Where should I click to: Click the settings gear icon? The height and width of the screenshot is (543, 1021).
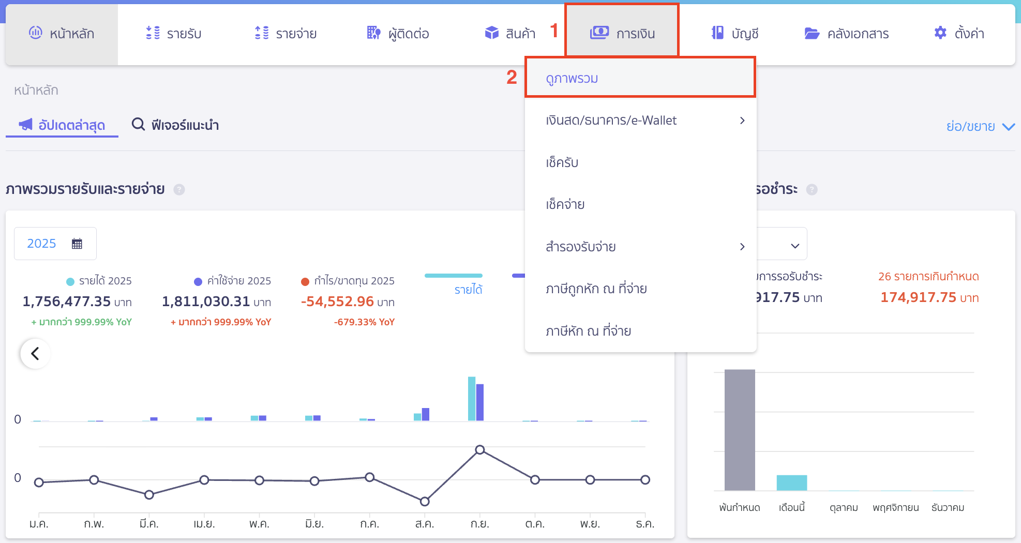pyautogui.click(x=940, y=33)
